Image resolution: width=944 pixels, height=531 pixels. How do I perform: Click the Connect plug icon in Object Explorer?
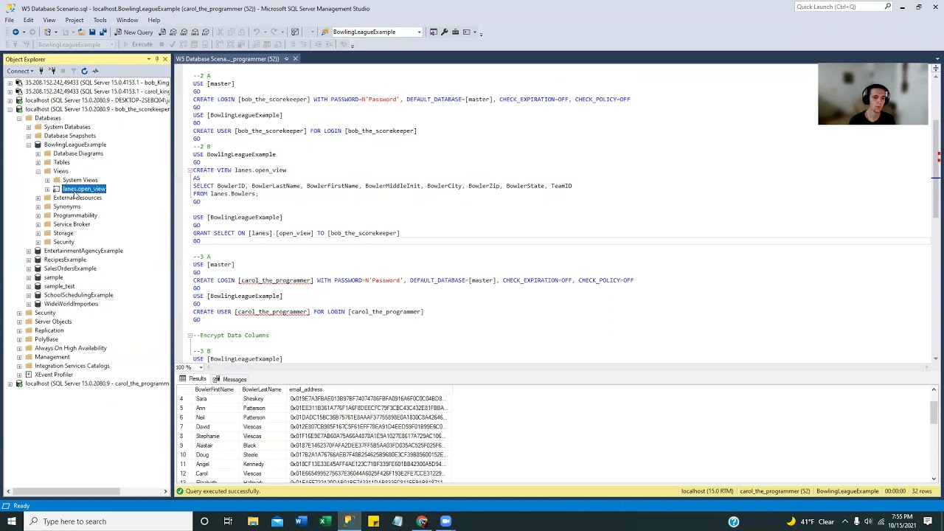tap(41, 72)
